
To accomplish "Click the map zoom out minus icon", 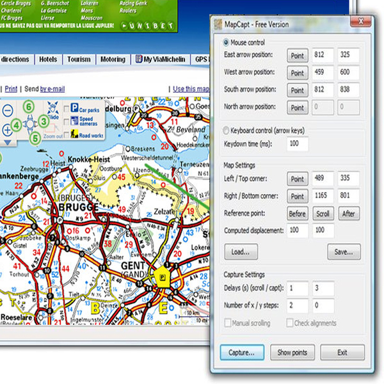I will 8,111.
